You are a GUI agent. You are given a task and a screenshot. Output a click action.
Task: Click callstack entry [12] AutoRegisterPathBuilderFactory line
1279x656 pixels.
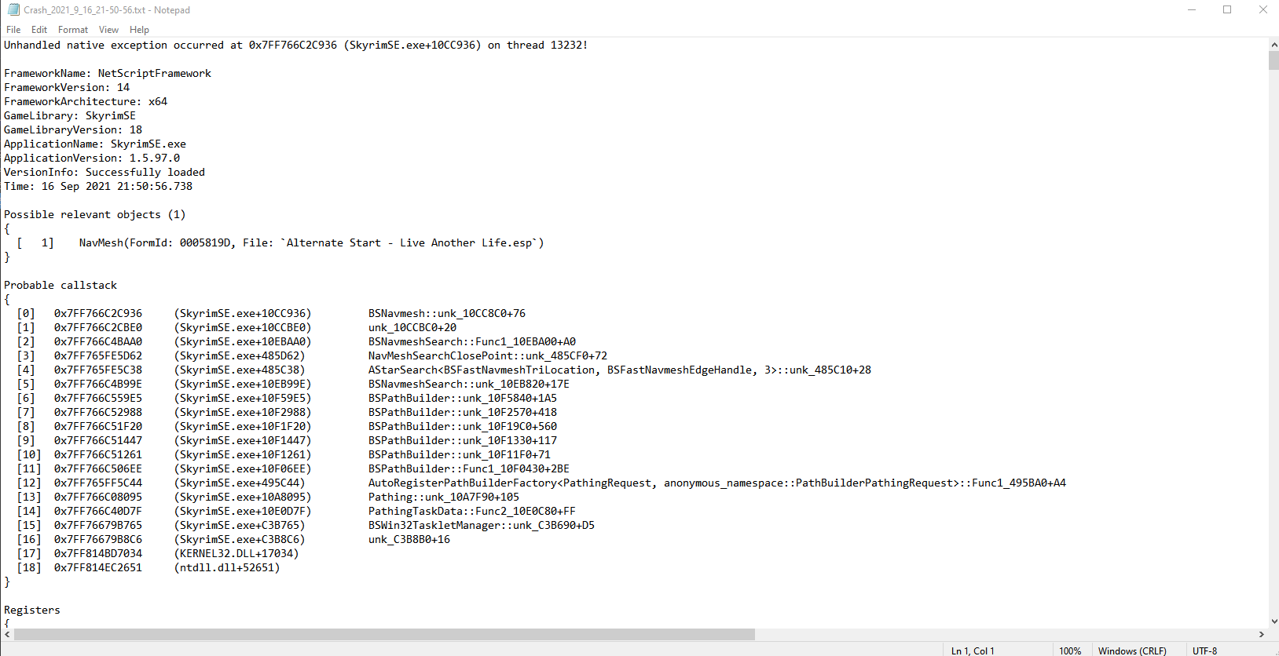(x=541, y=483)
